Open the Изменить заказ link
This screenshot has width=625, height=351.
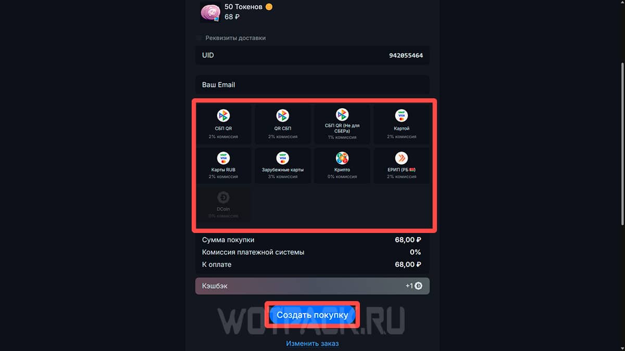(312, 343)
